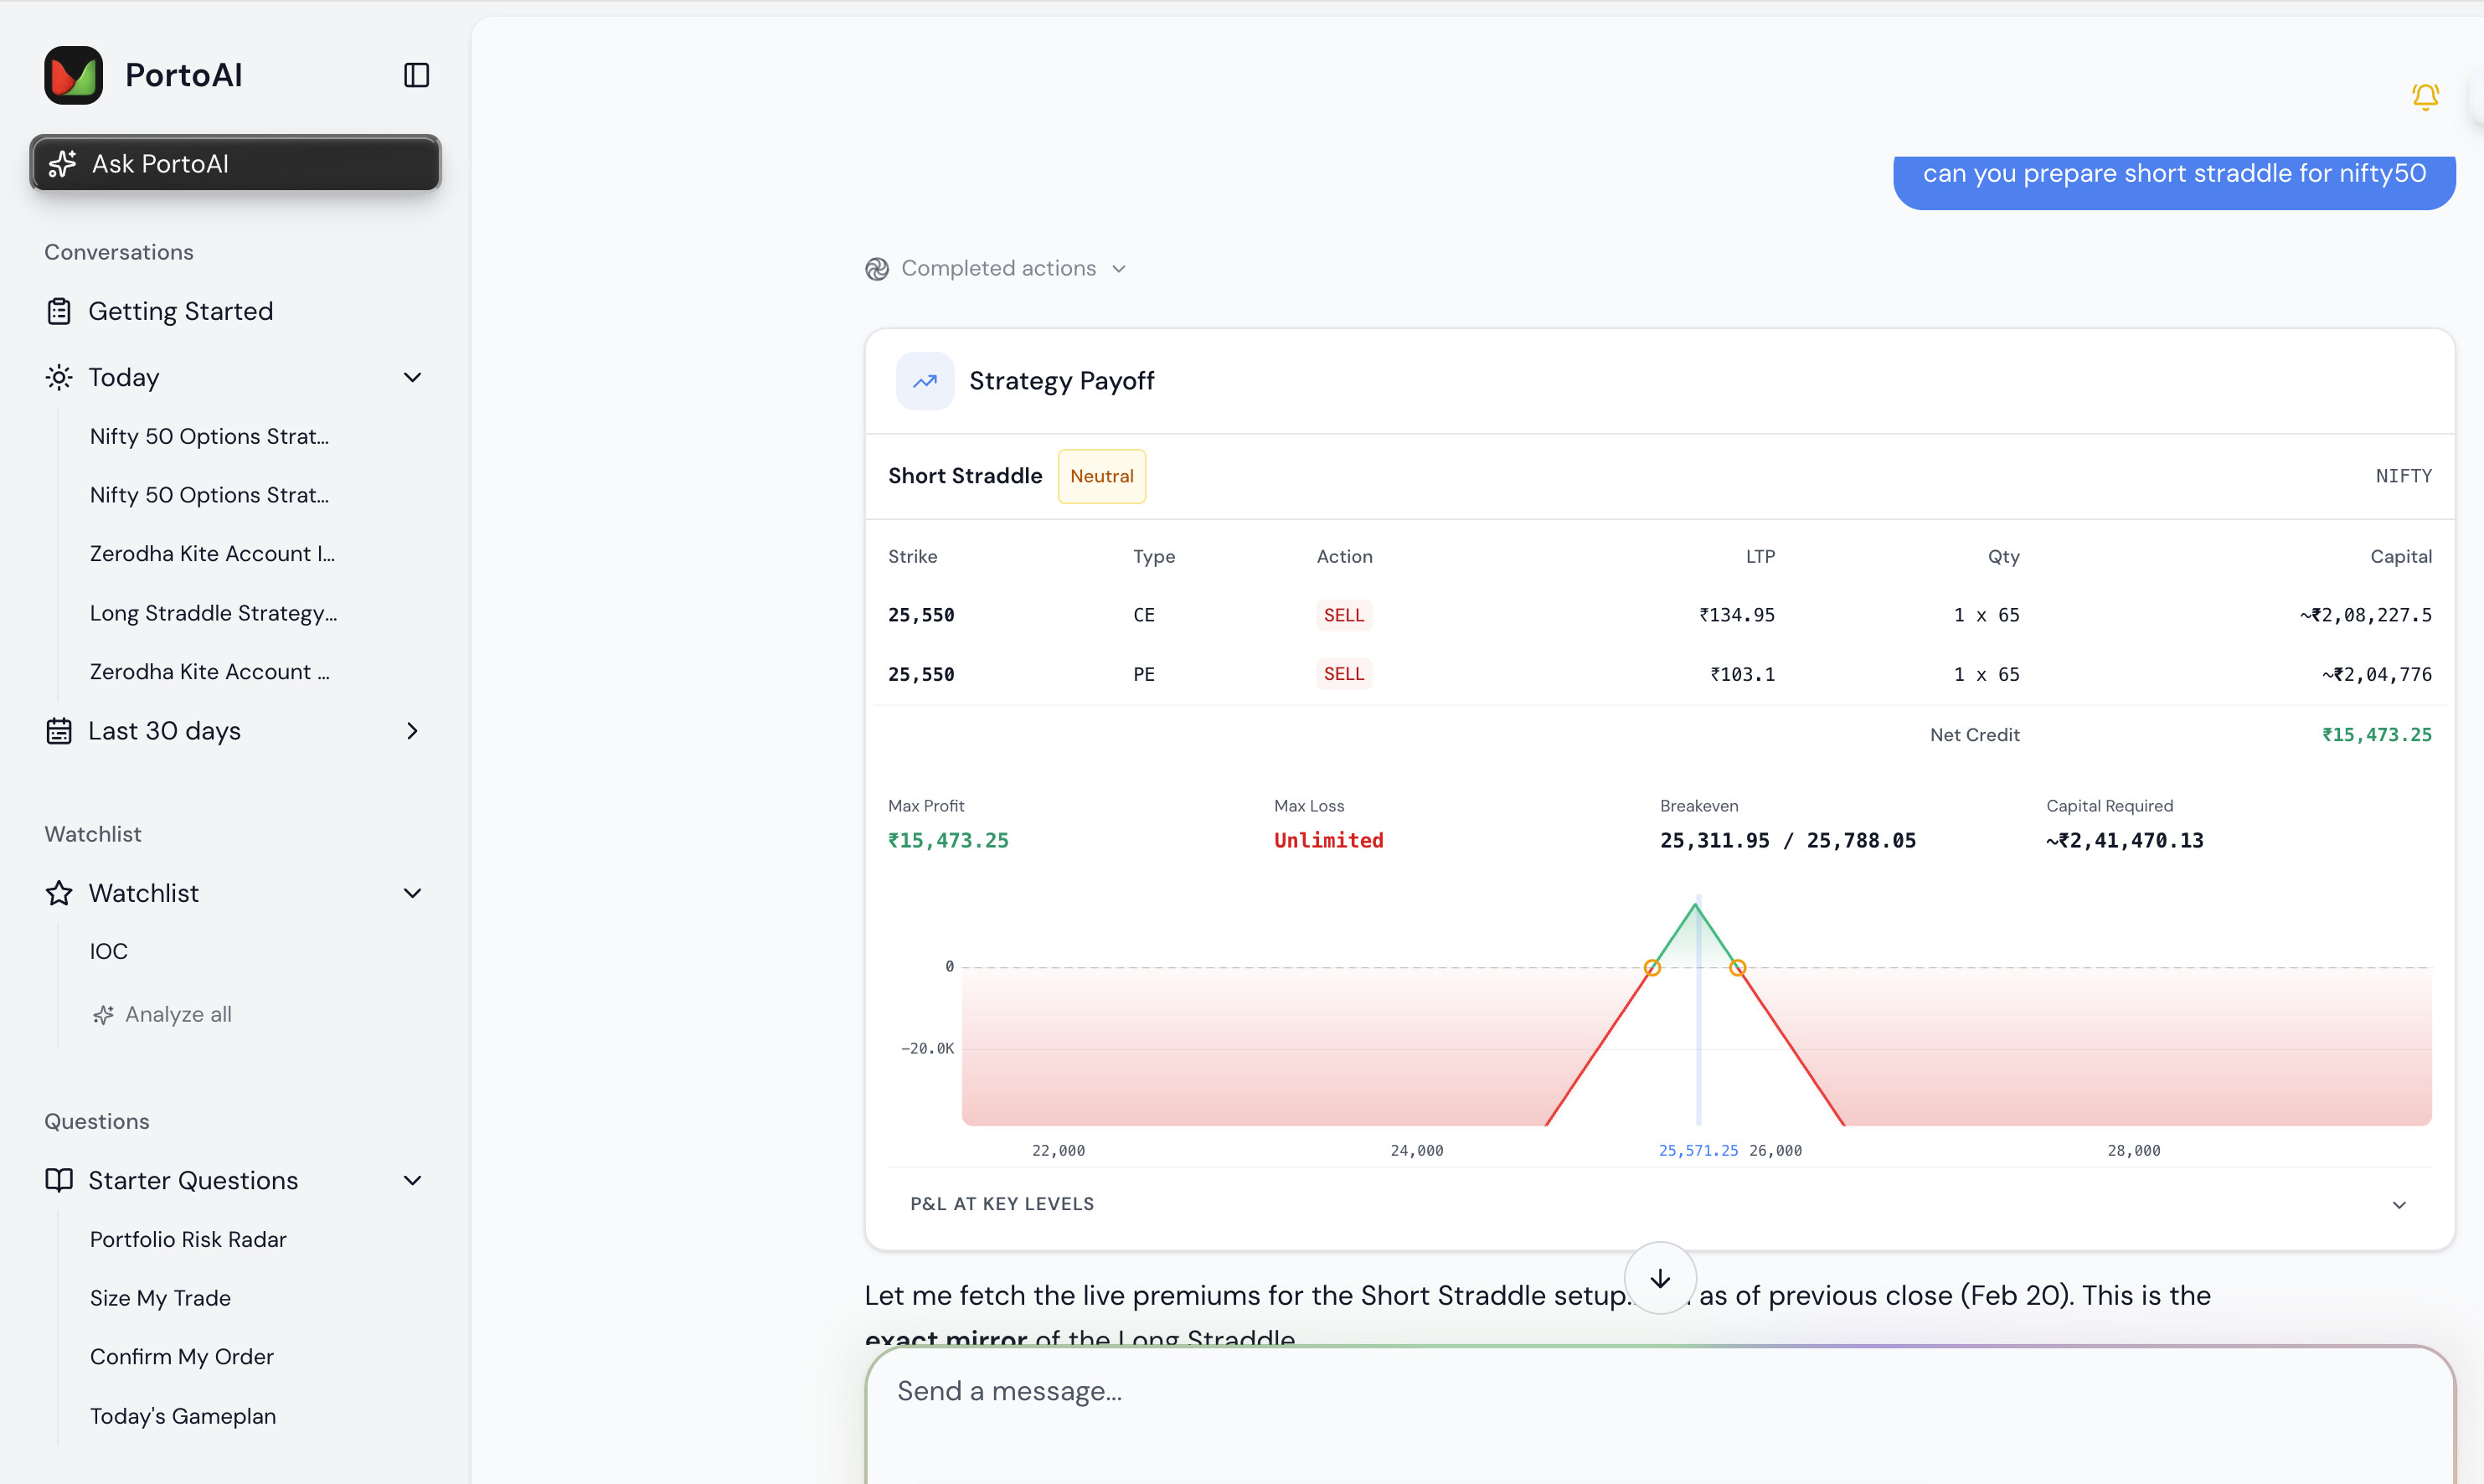2484x1484 pixels.
Task: Click lower breakeven marker on payoff chart
Action: (1652, 967)
